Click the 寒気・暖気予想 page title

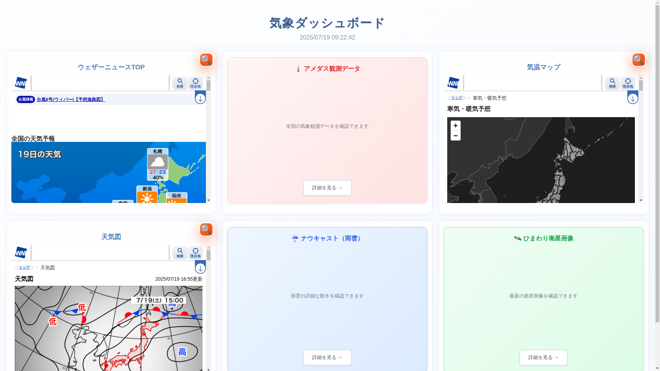[x=469, y=109]
